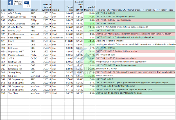The image size is (176, 120).
Task: Click the Like button
Action: click(x=27, y=3)
